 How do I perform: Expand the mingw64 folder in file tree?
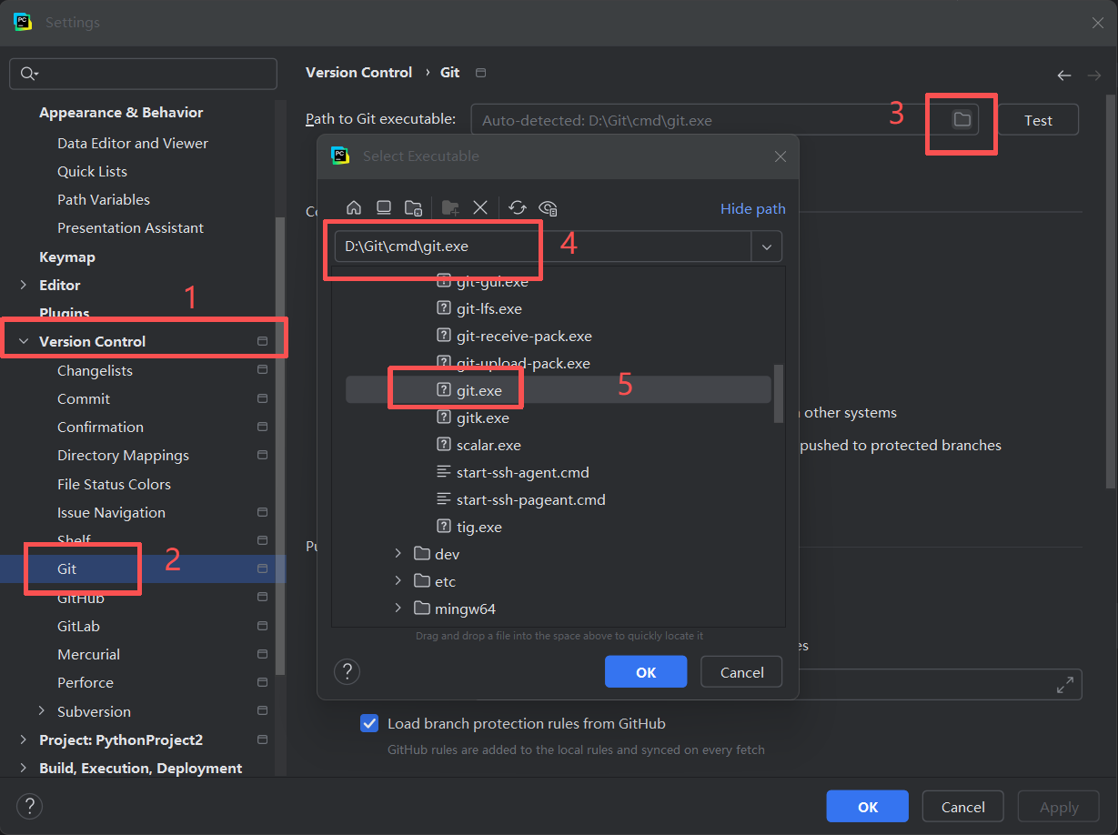point(398,609)
